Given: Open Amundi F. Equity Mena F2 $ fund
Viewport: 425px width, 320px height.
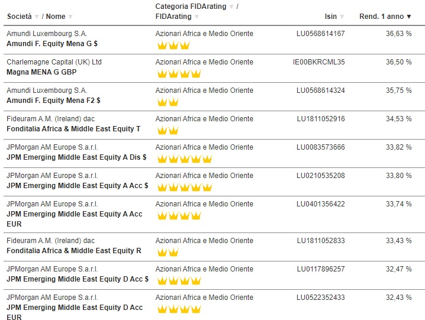Looking at the screenshot, I should coord(53,101).
